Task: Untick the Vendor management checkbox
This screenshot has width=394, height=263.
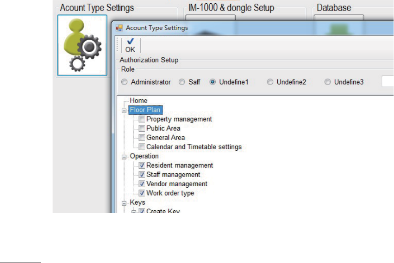Action: (x=142, y=183)
